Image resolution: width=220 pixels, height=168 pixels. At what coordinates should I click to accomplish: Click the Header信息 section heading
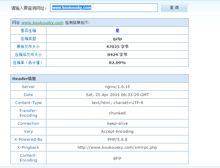point(24,79)
